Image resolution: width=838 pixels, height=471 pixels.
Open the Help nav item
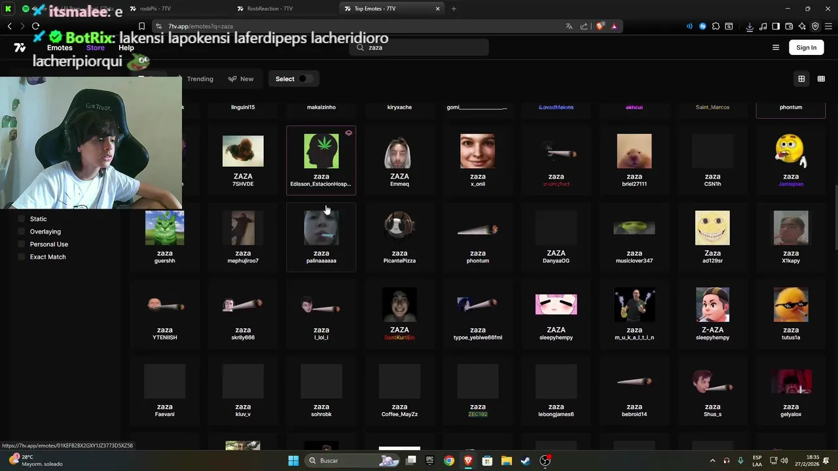click(x=126, y=48)
